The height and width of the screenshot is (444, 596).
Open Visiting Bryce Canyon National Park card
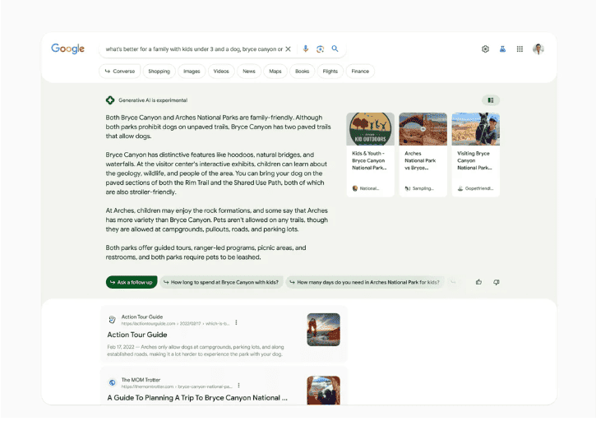[x=475, y=155]
